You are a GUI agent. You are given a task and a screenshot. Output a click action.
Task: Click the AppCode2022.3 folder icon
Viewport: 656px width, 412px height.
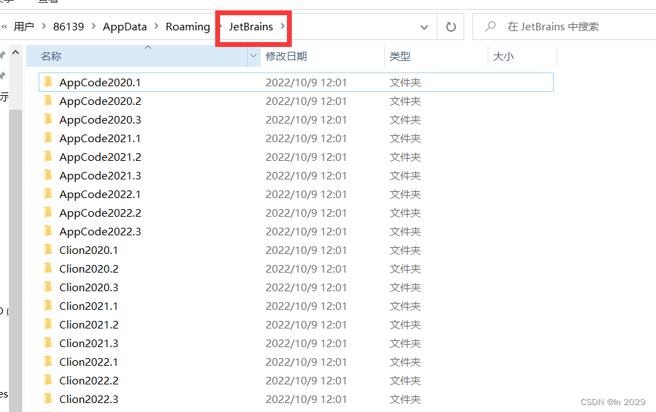(x=48, y=230)
